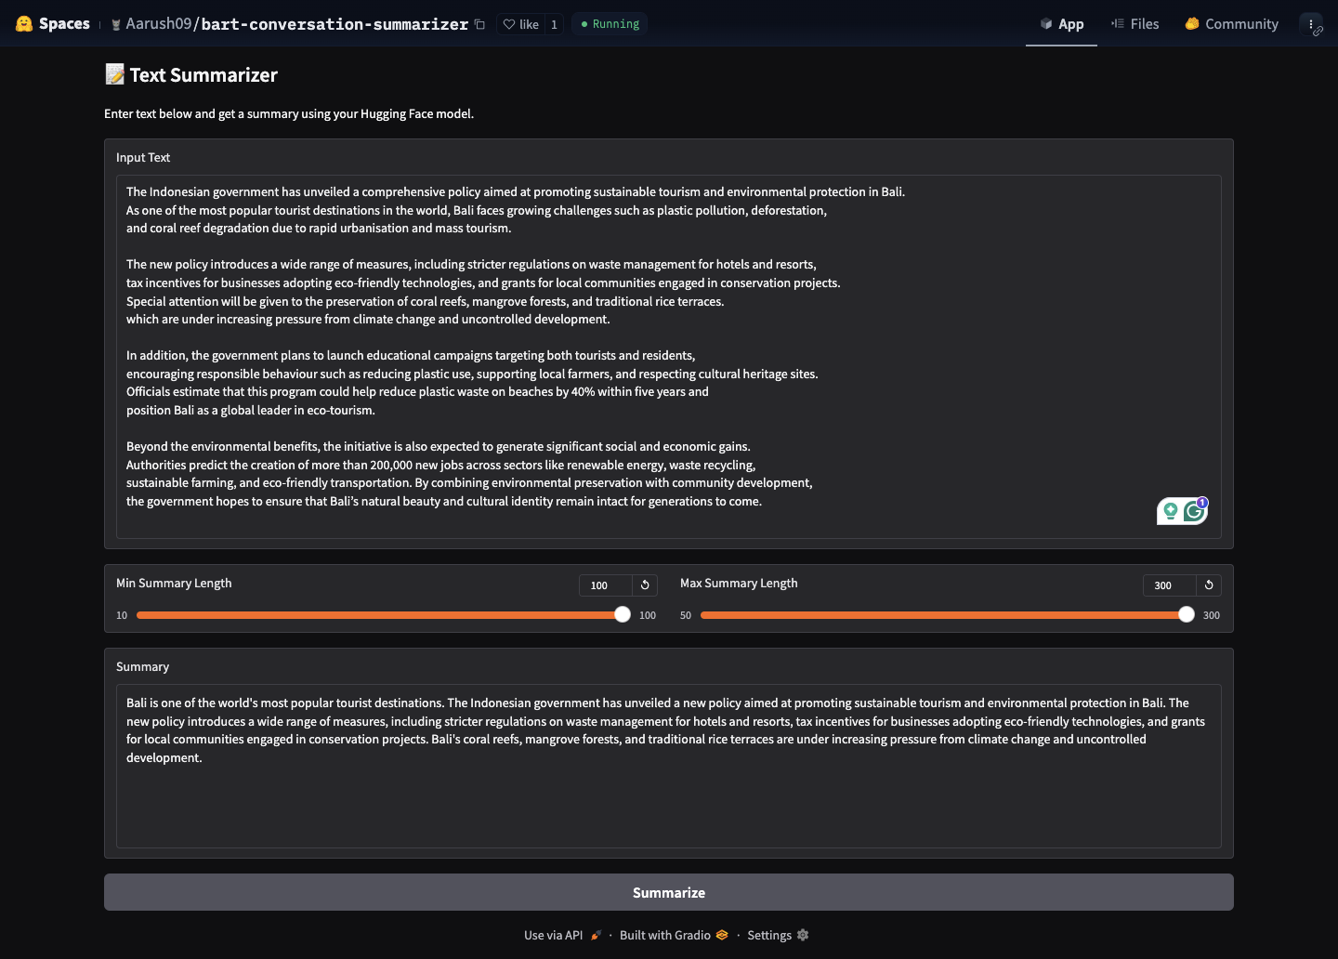Screen dimensions: 1338x959
Task: Click the Max Summary Length number field
Action: pos(1168,585)
